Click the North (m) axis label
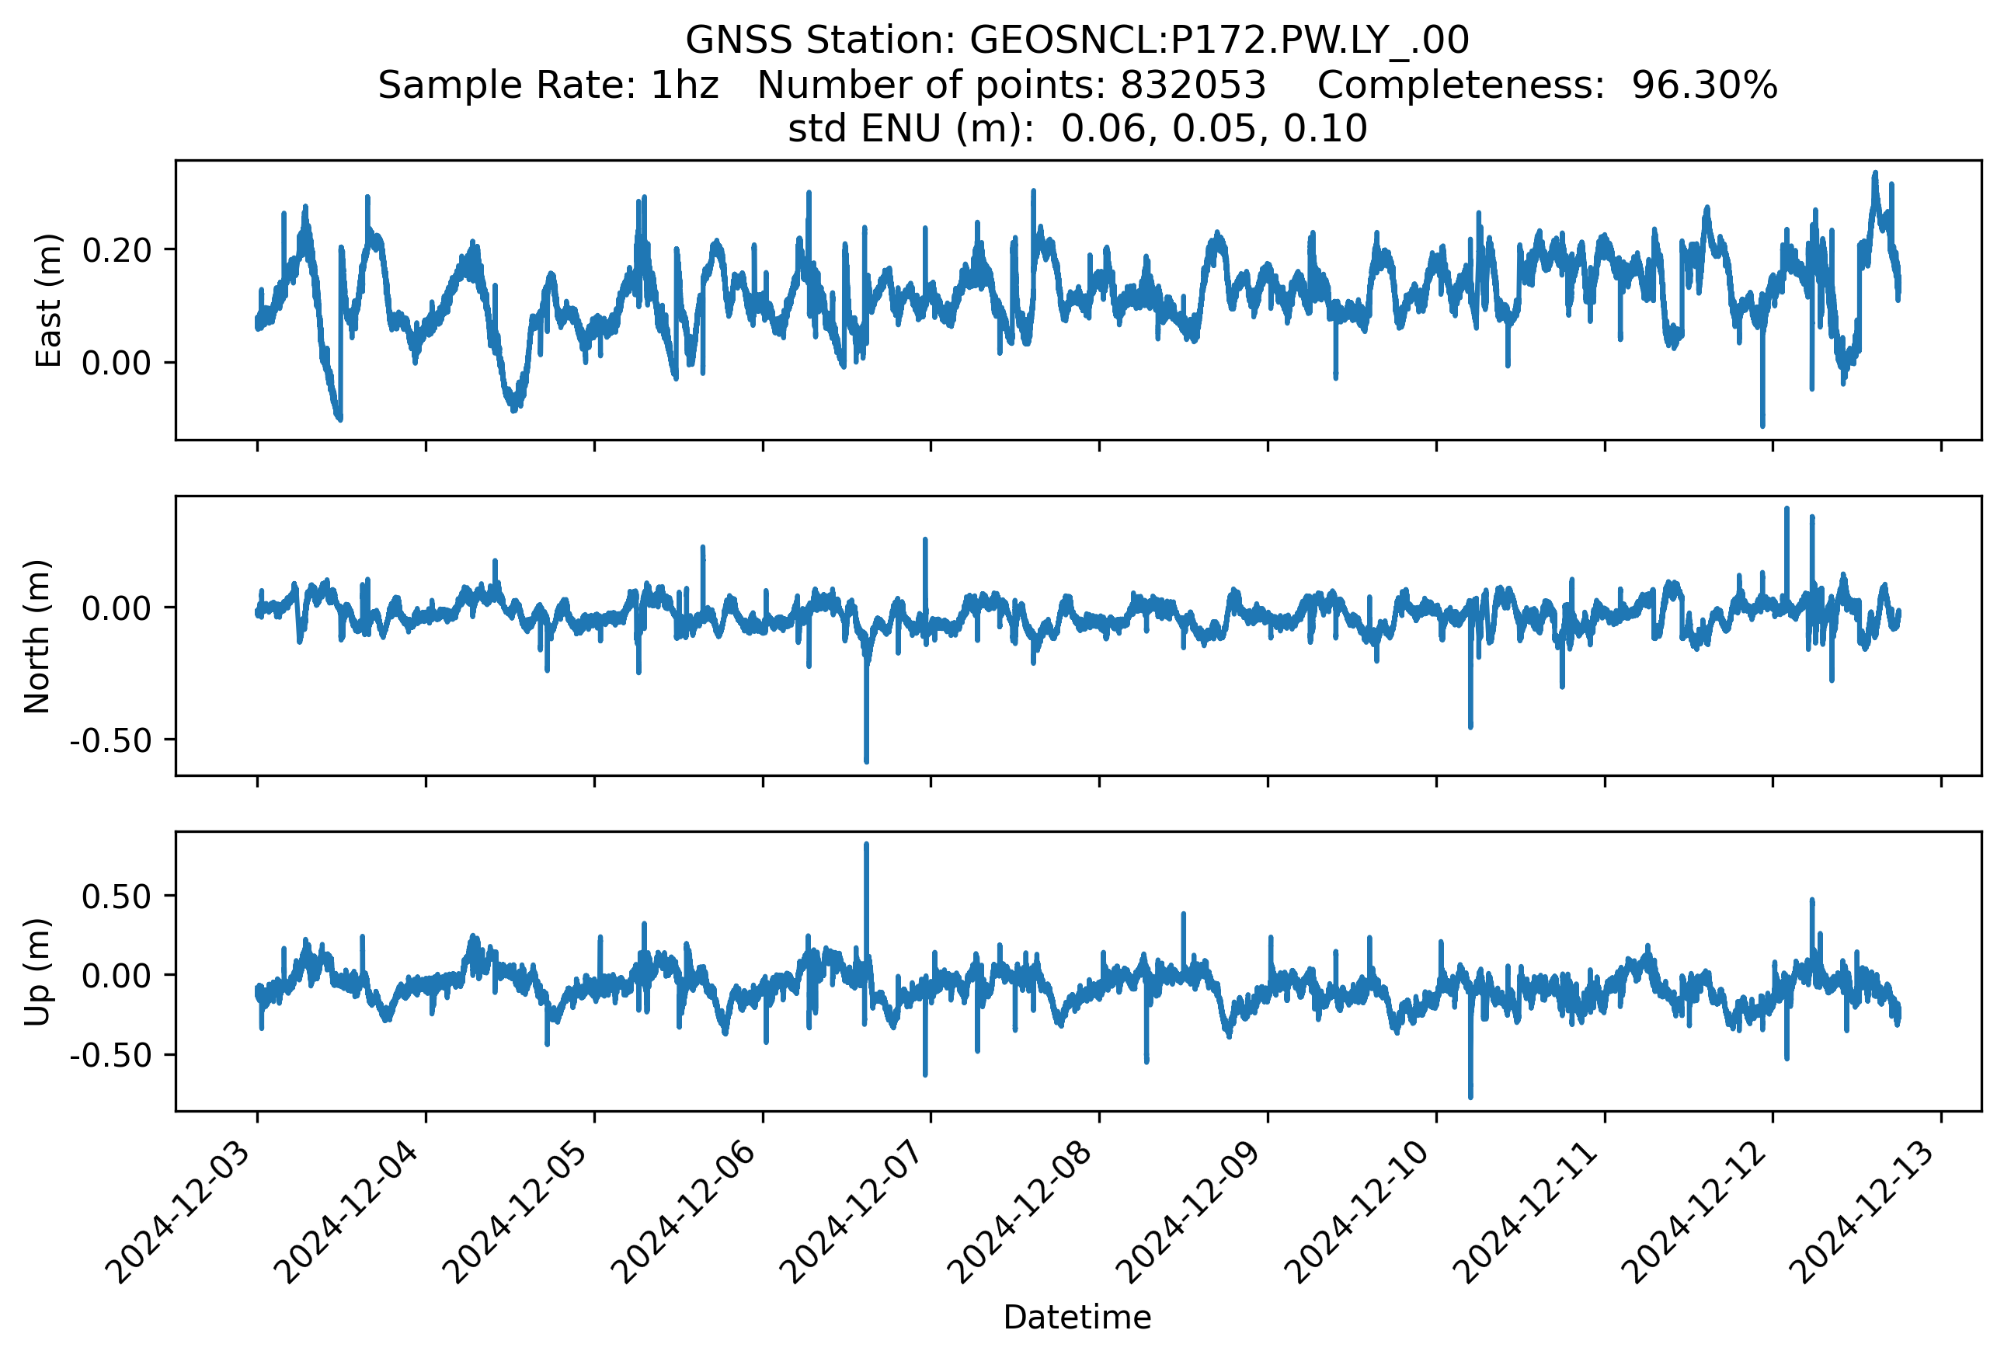 click(x=38, y=636)
